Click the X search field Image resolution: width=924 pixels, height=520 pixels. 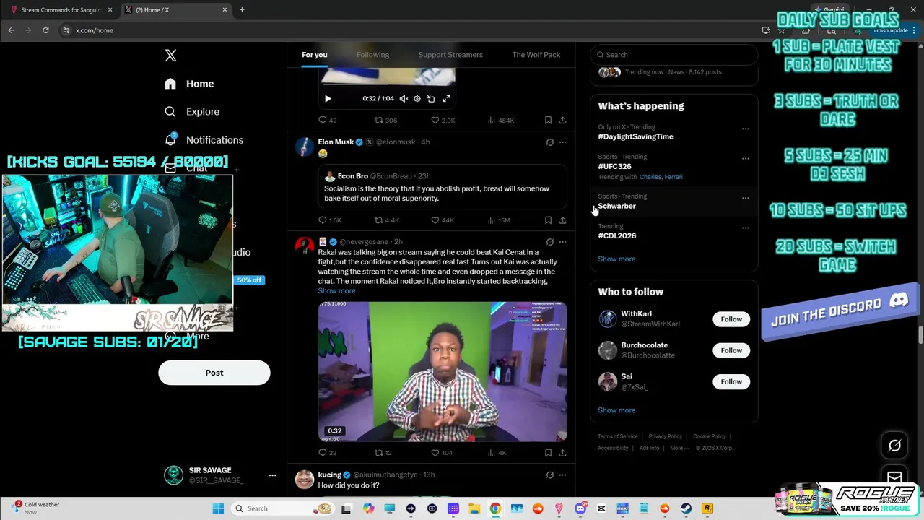pos(674,55)
